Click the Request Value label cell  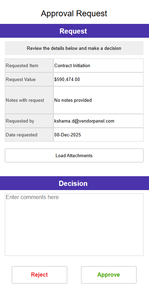coord(29,79)
